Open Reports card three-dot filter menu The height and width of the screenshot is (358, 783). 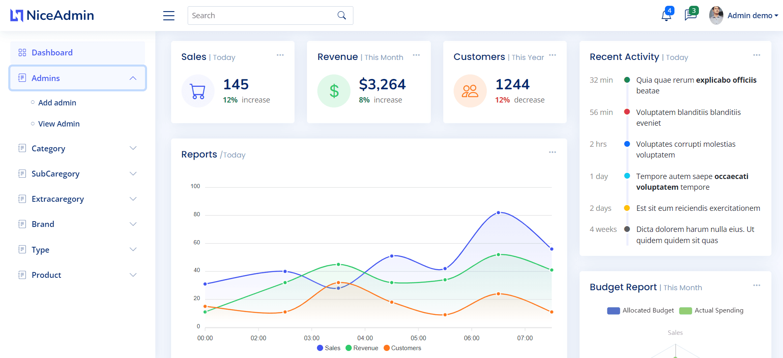point(553,152)
